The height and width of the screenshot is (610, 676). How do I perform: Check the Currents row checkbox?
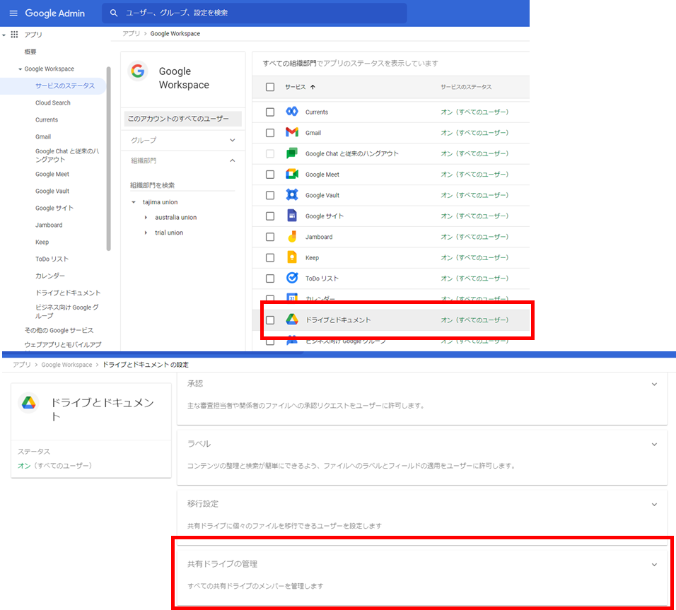270,112
